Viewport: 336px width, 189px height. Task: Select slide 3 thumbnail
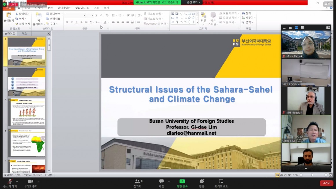coord(27,113)
